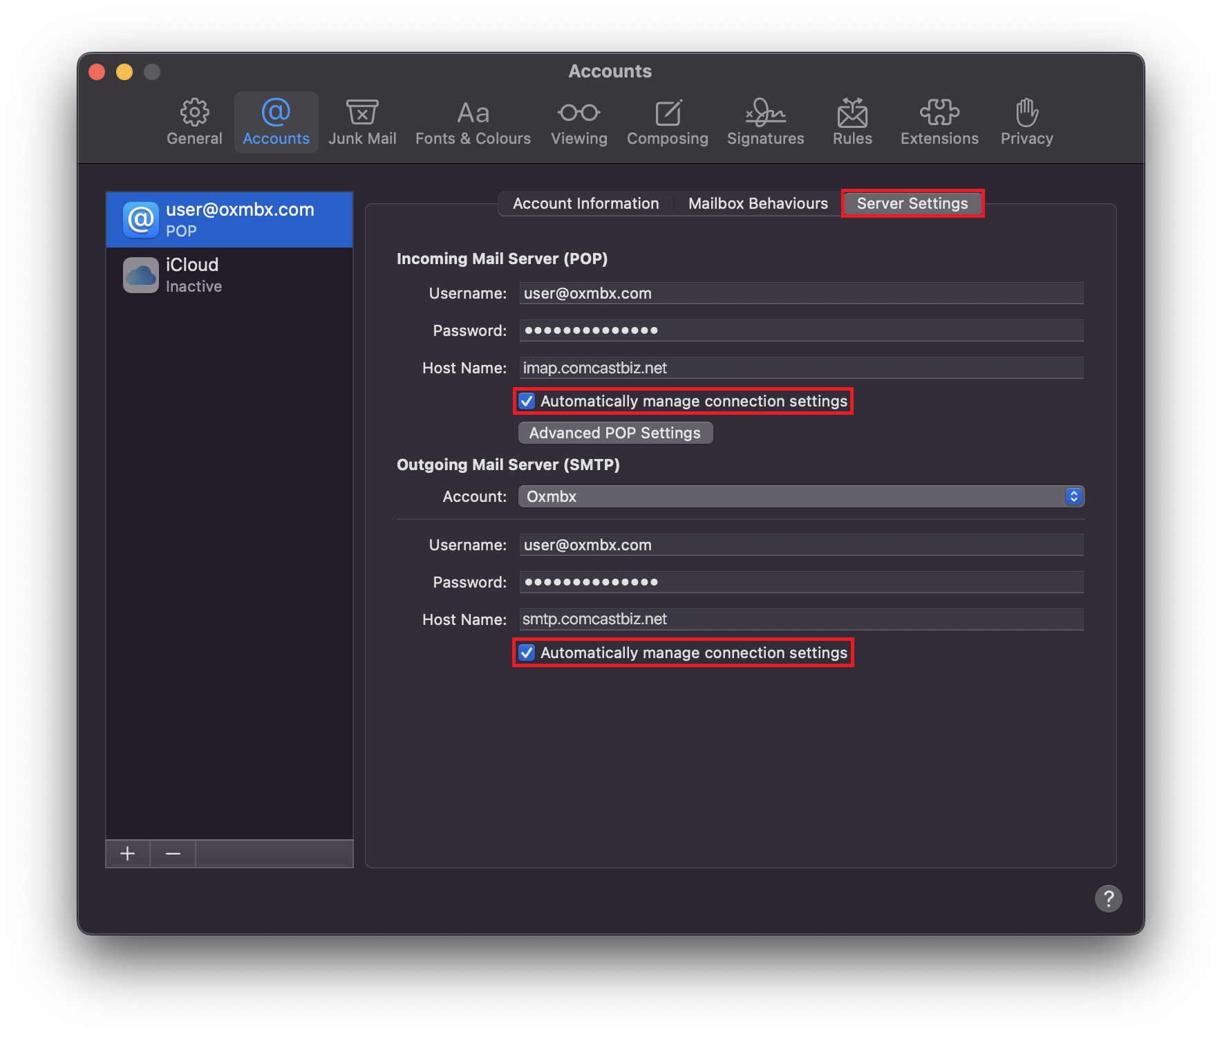The height and width of the screenshot is (1037, 1222).
Task: Open help with the question mark button
Action: tap(1108, 899)
